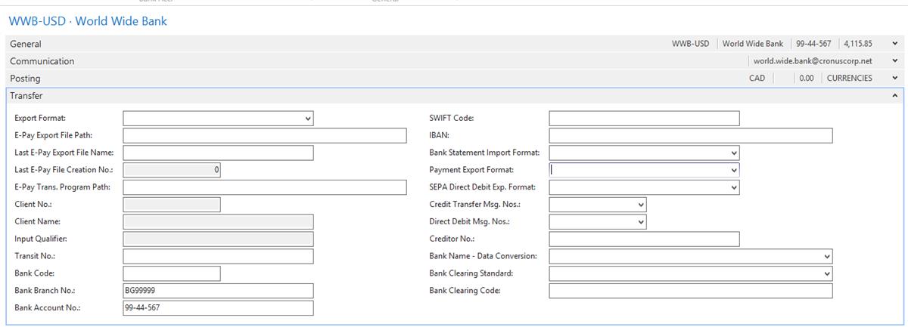Expand the Communication FastTab chevron
The width and height of the screenshot is (908, 327).
[895, 61]
